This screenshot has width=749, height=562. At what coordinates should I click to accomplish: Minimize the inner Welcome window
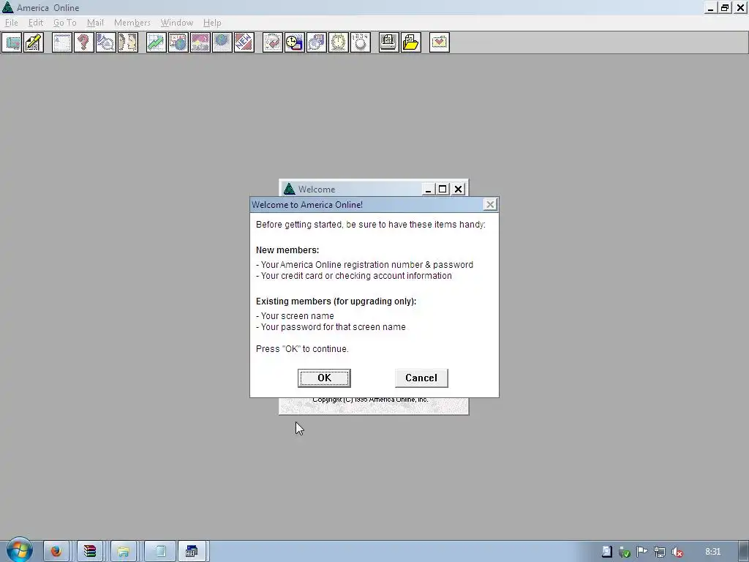tap(428, 190)
